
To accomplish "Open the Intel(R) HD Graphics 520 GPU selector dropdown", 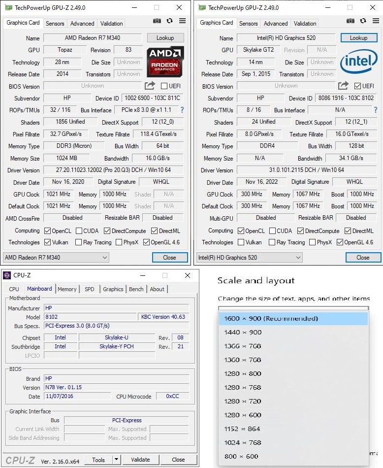I will click(249, 258).
